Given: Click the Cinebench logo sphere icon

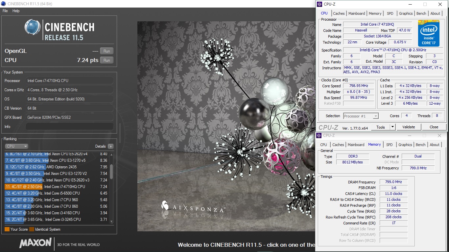Looking at the screenshot, I should (x=33, y=27).
